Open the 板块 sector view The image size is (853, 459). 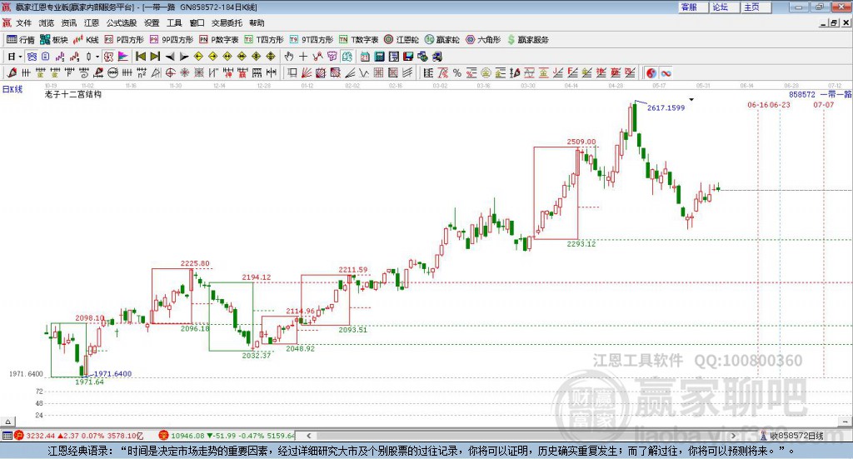pos(53,40)
